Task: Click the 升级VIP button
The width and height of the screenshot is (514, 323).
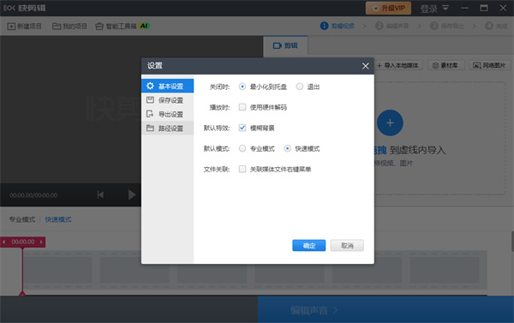Action: [x=388, y=9]
